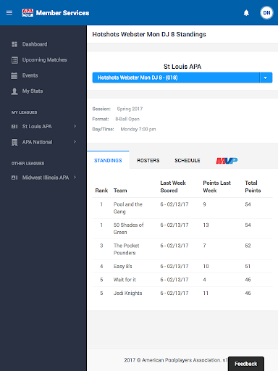The width and height of the screenshot is (278, 371).
Task: Click the Feedback button
Action: (245, 364)
